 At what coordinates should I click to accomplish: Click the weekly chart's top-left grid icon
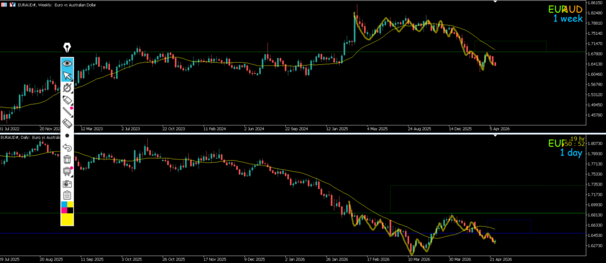click(4, 4)
